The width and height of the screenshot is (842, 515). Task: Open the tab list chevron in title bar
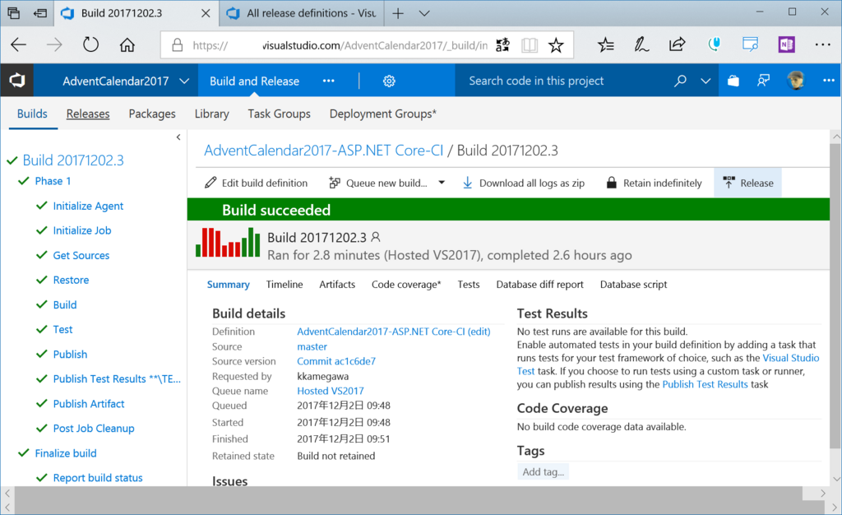point(424,13)
